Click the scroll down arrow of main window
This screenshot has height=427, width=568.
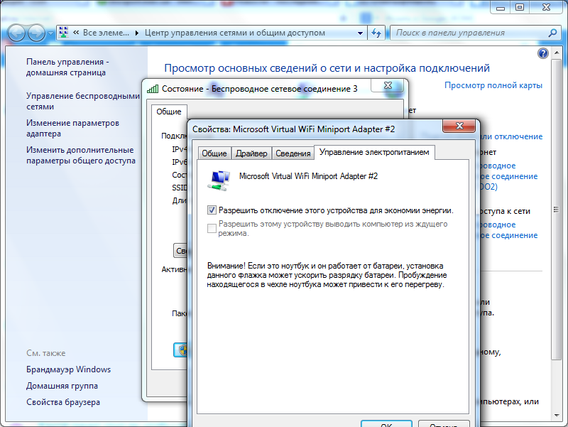coord(557,415)
